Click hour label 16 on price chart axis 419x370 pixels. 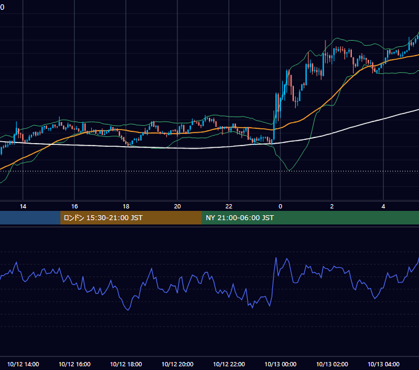tap(75, 207)
